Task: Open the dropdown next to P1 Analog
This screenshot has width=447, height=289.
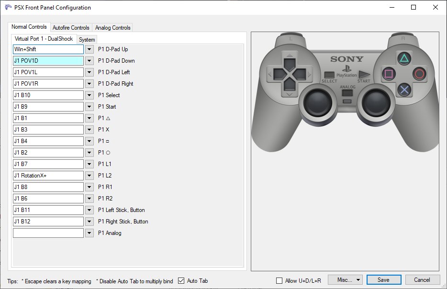Action: pos(89,233)
